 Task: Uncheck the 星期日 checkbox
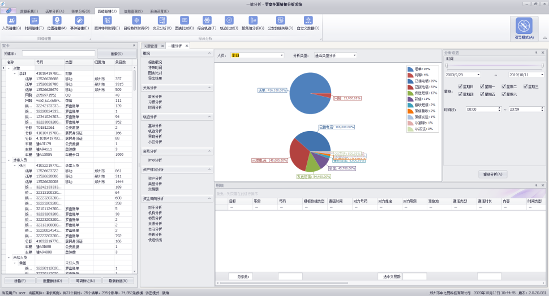coord(460,86)
